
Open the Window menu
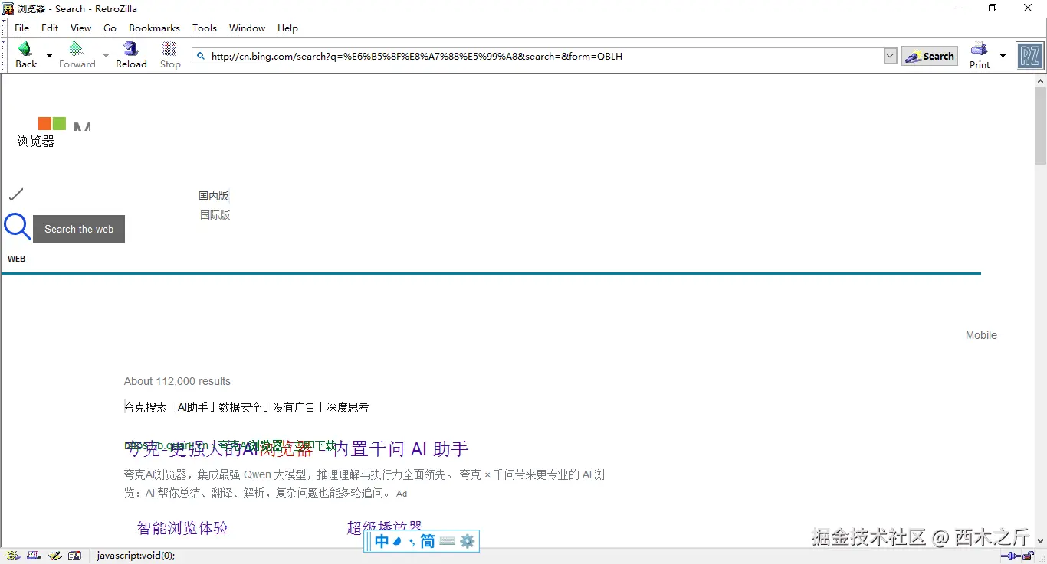tap(247, 28)
